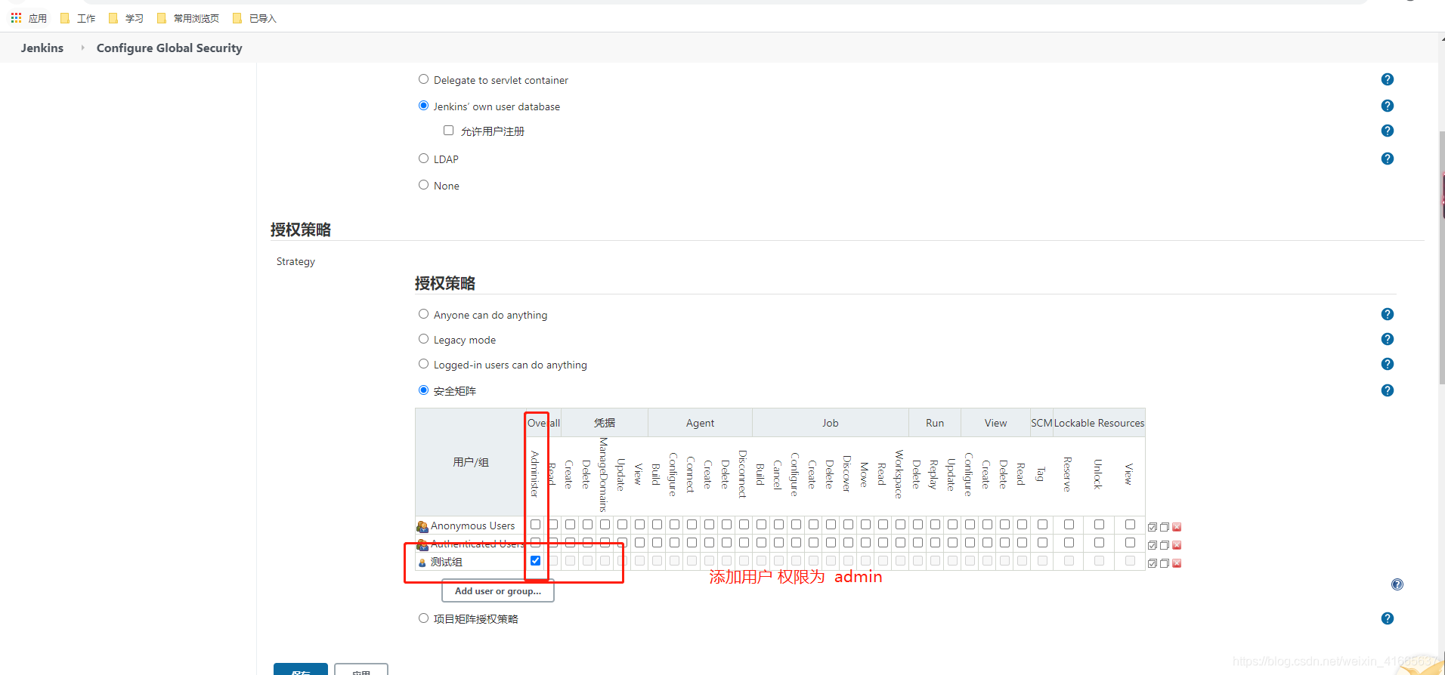
Task: Select the 安全矩阵 radio option
Action: click(x=423, y=390)
